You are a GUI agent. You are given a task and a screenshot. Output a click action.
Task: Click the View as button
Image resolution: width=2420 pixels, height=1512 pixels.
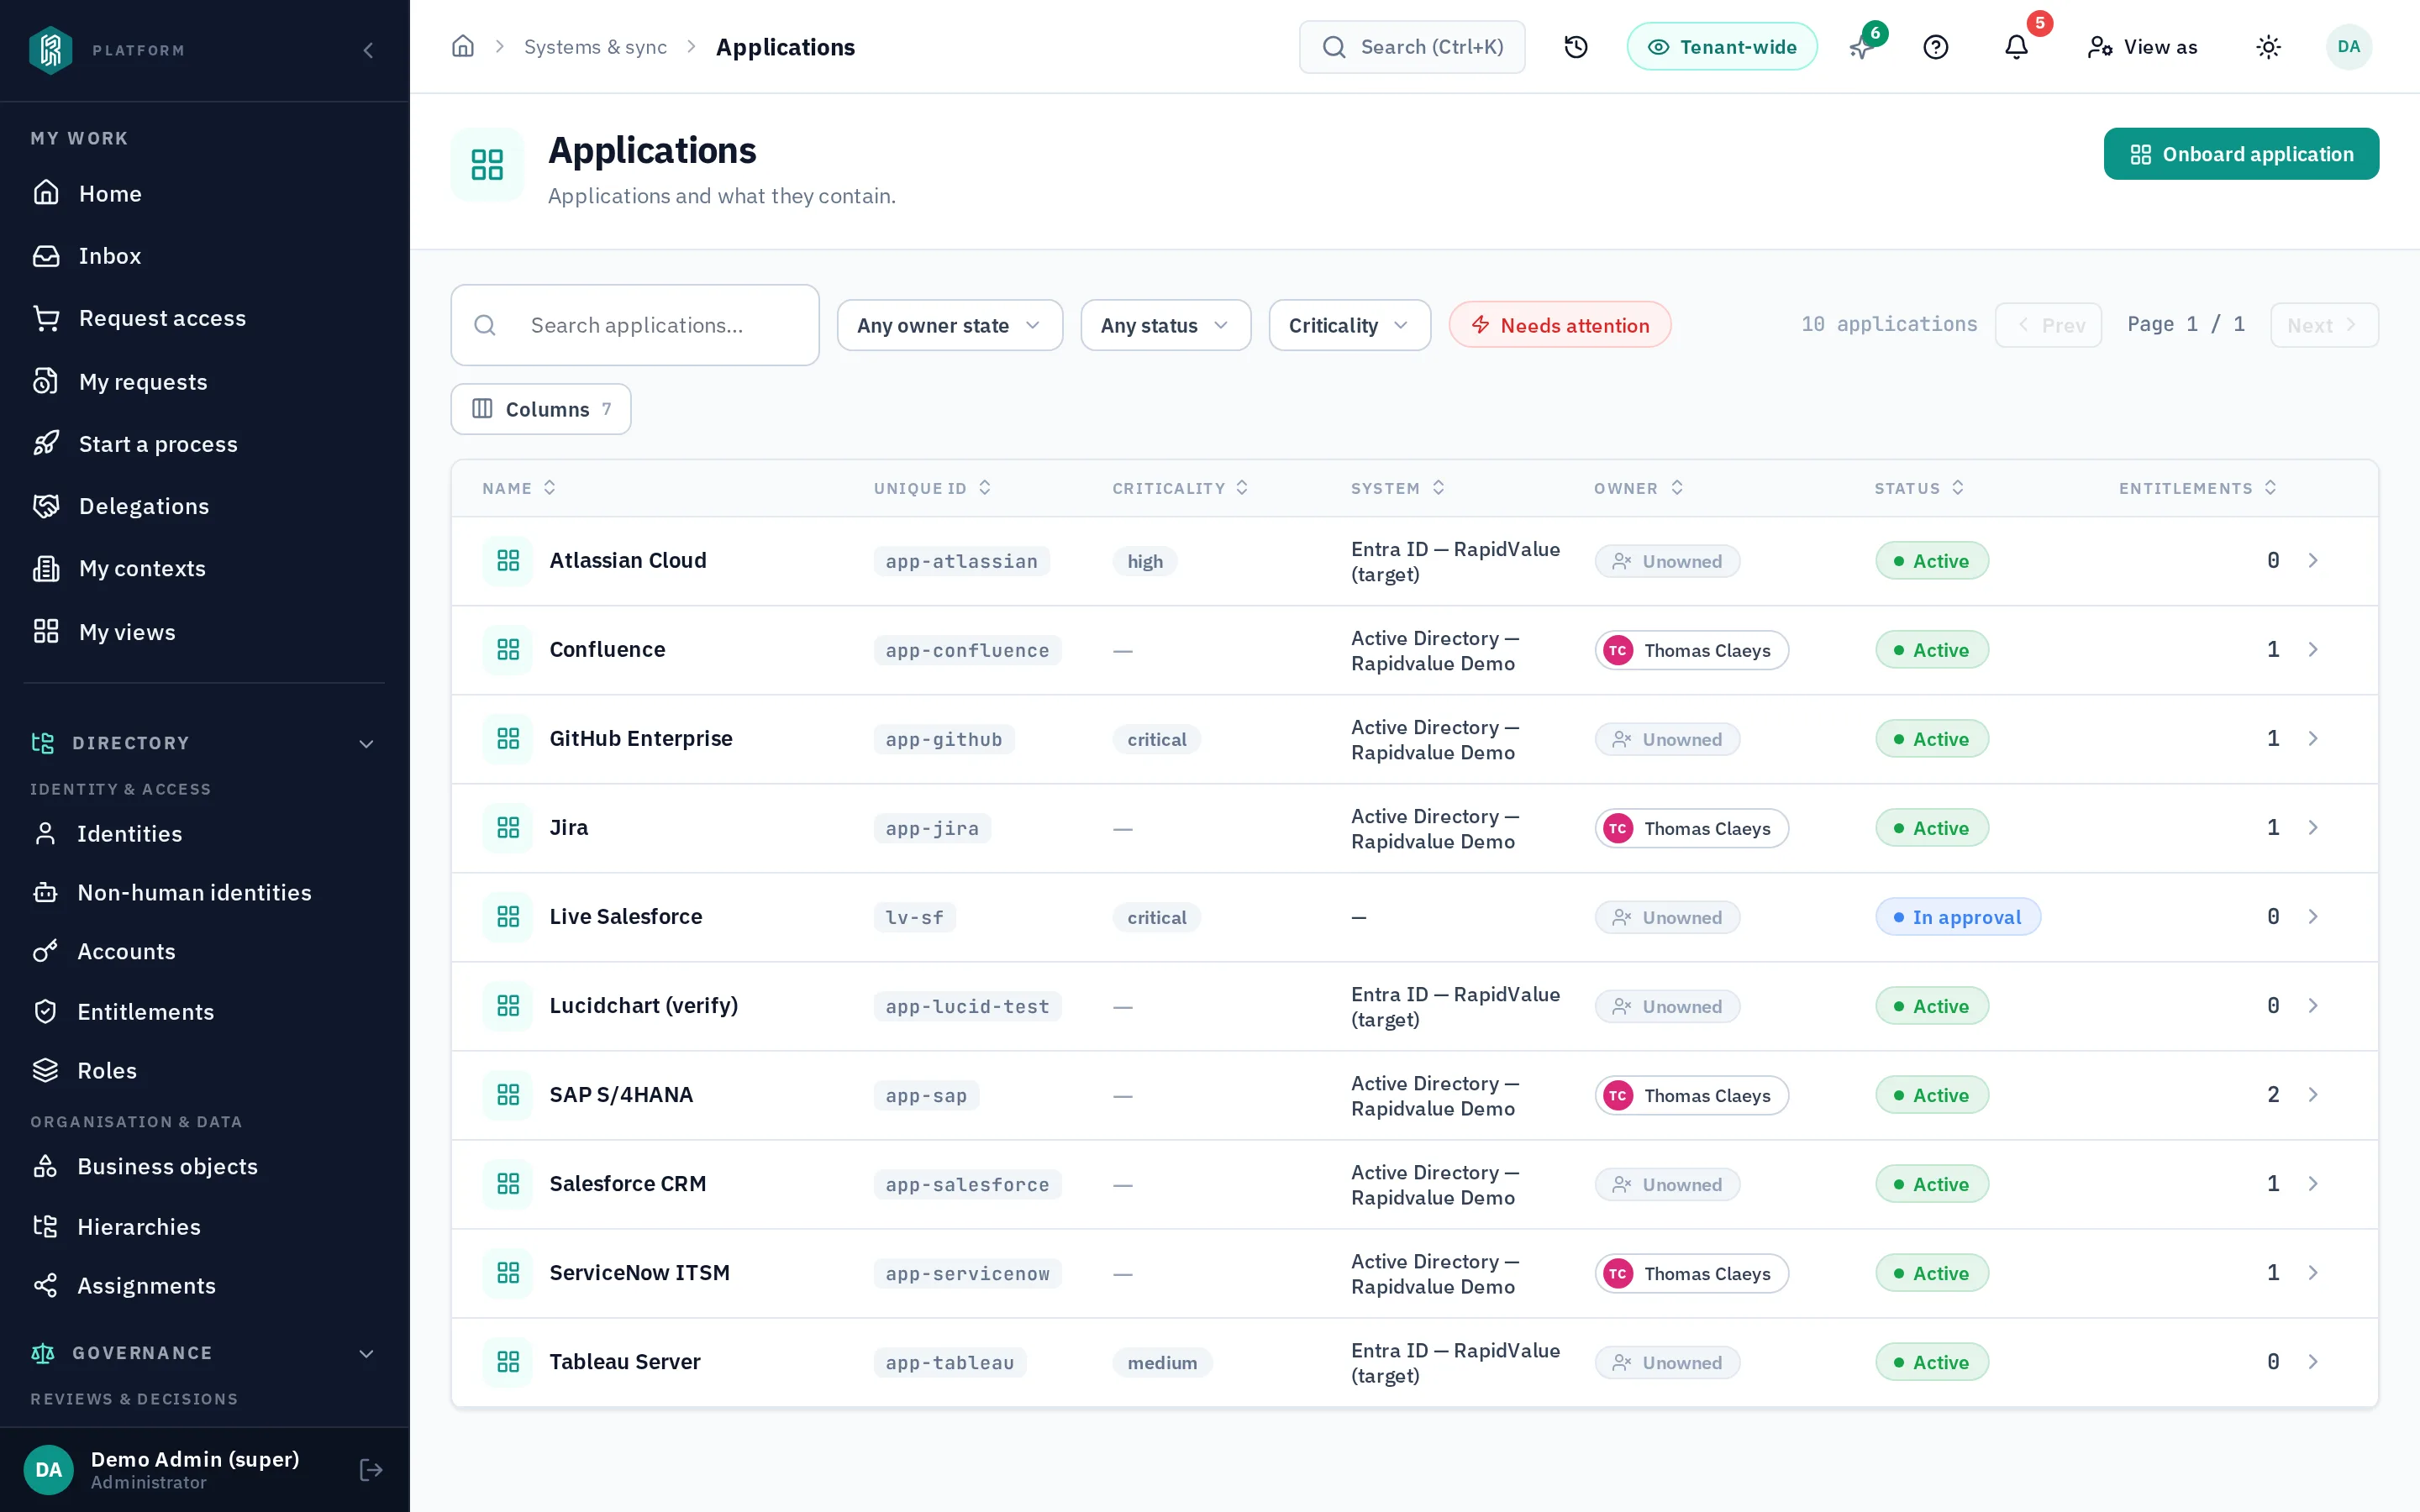[x=2142, y=47]
